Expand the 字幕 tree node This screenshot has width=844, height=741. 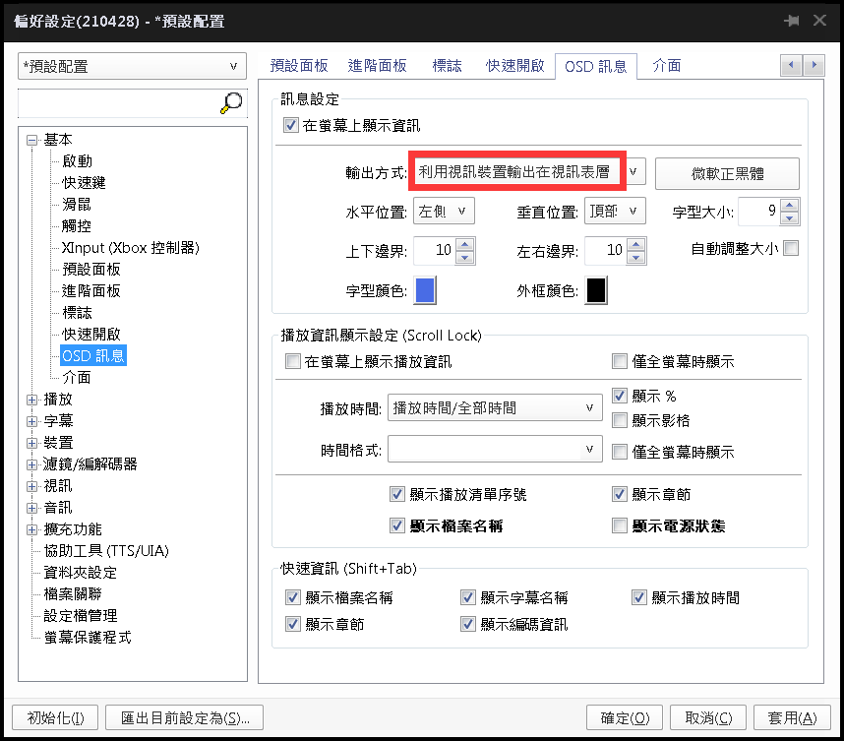pos(32,421)
